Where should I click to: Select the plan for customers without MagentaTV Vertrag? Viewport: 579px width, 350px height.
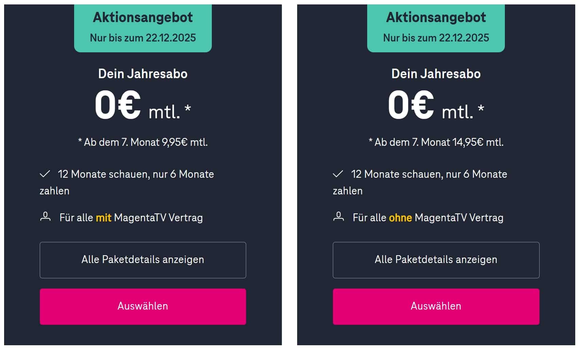436,306
